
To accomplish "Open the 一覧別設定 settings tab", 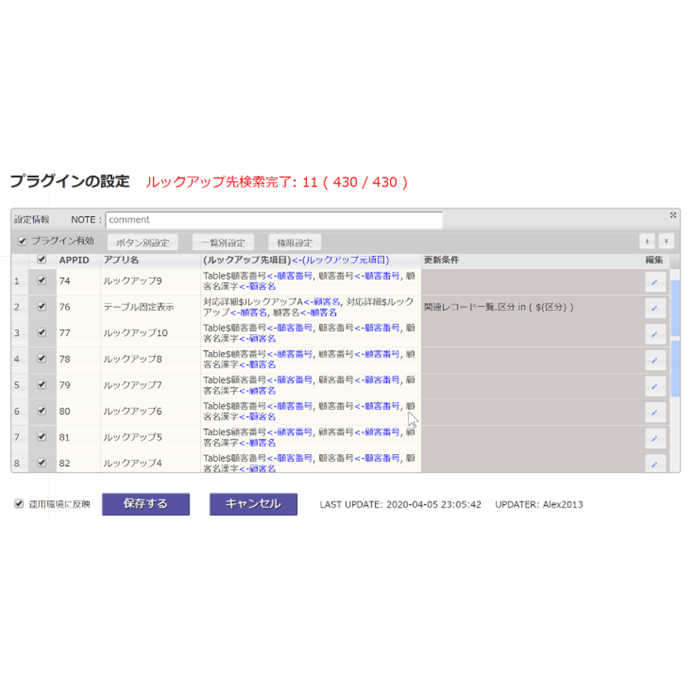I will pyautogui.click(x=223, y=243).
